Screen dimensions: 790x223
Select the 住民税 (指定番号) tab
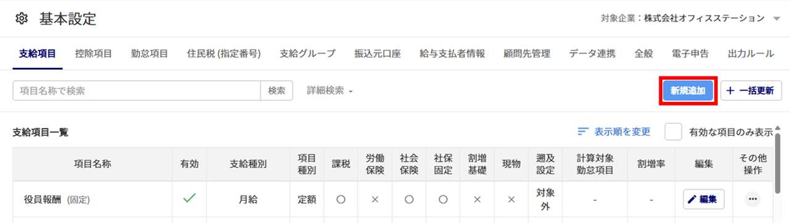(223, 54)
